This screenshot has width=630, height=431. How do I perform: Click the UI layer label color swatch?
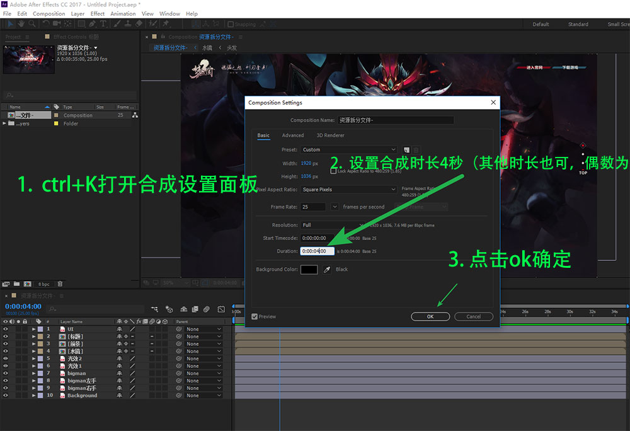click(40, 329)
